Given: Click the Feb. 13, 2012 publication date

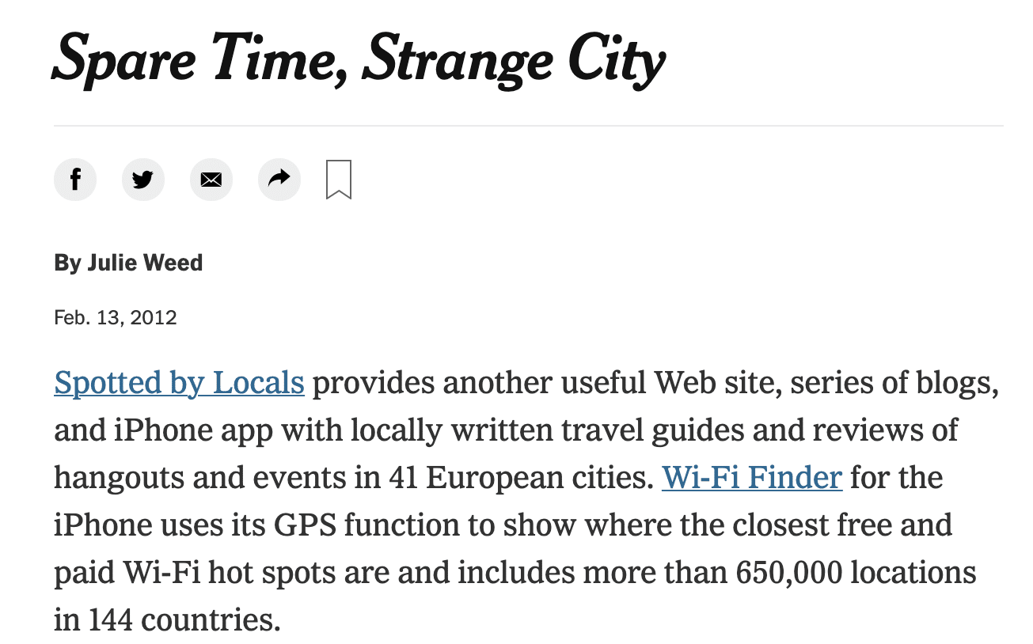Looking at the screenshot, I should point(116,318).
